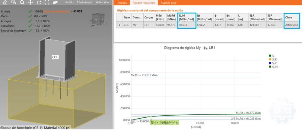
Task: Switch to Sólido display mode
Action: [69, 2]
